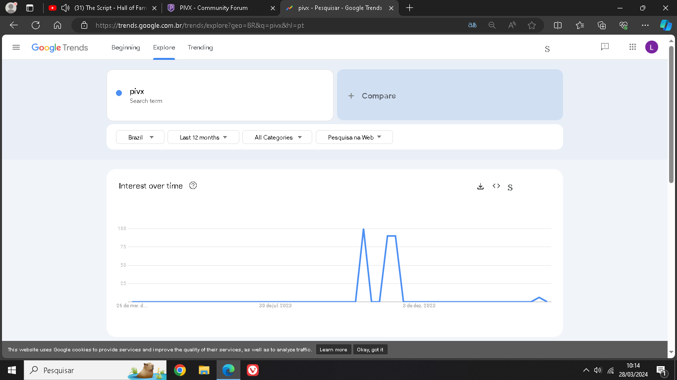
Task: Click the browser address bar URL
Action: 200,25
